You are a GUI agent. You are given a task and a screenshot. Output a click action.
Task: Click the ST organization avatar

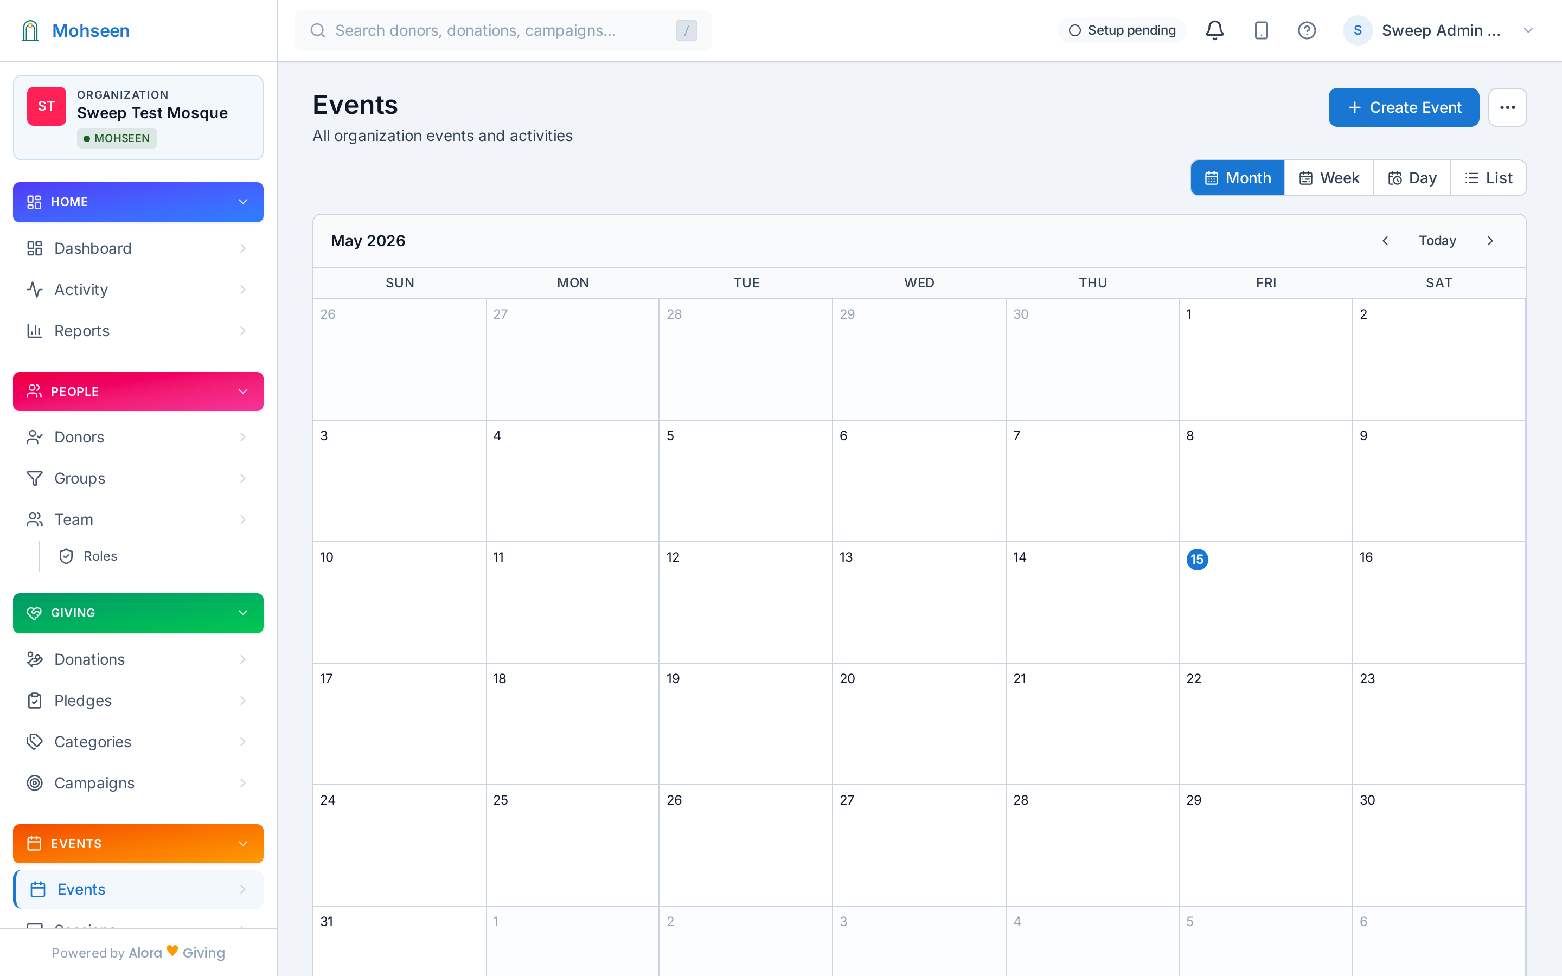(47, 106)
